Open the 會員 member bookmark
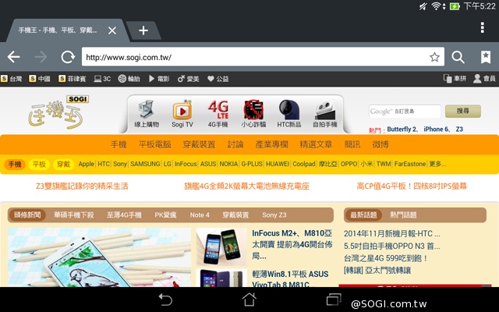Screen dimensions: 499x312 (484, 79)
